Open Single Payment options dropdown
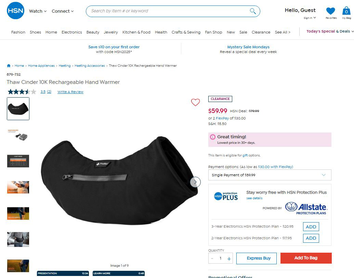 click(x=270, y=175)
